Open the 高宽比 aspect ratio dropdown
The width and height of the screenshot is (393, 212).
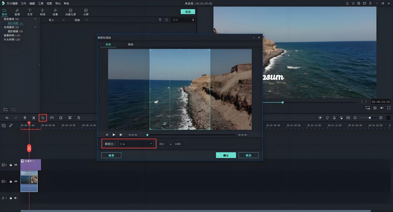[x=135, y=144]
